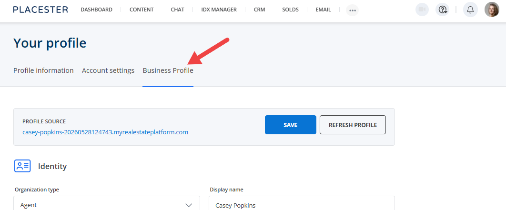Open the profile source website link
506x210 pixels.
[x=105, y=132]
